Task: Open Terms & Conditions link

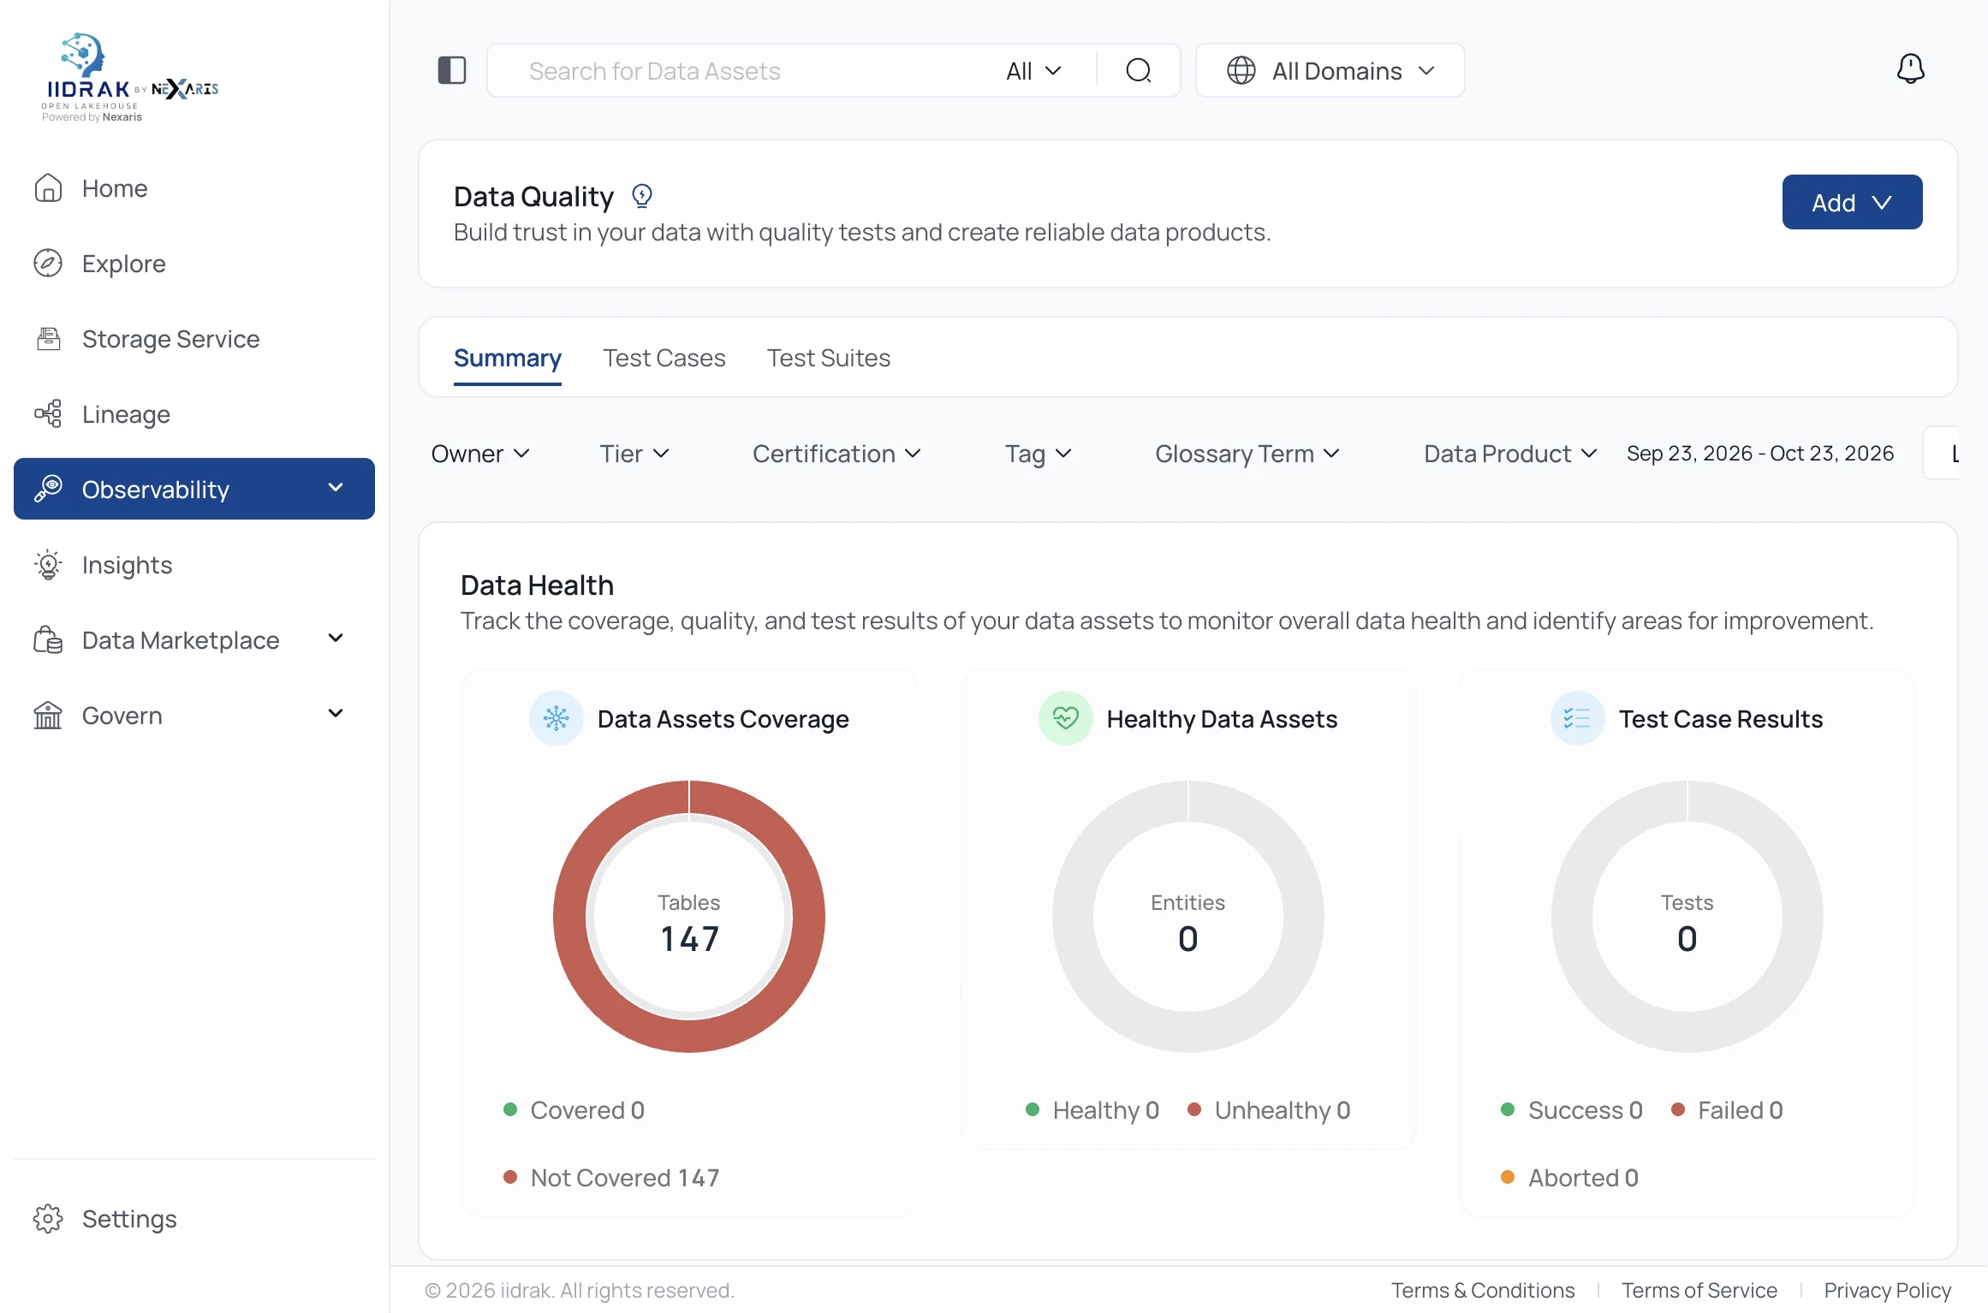Action: (1483, 1290)
